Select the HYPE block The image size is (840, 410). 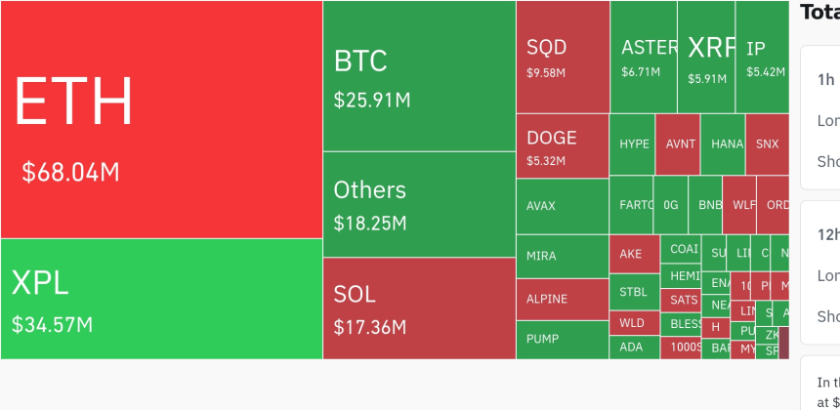click(633, 144)
